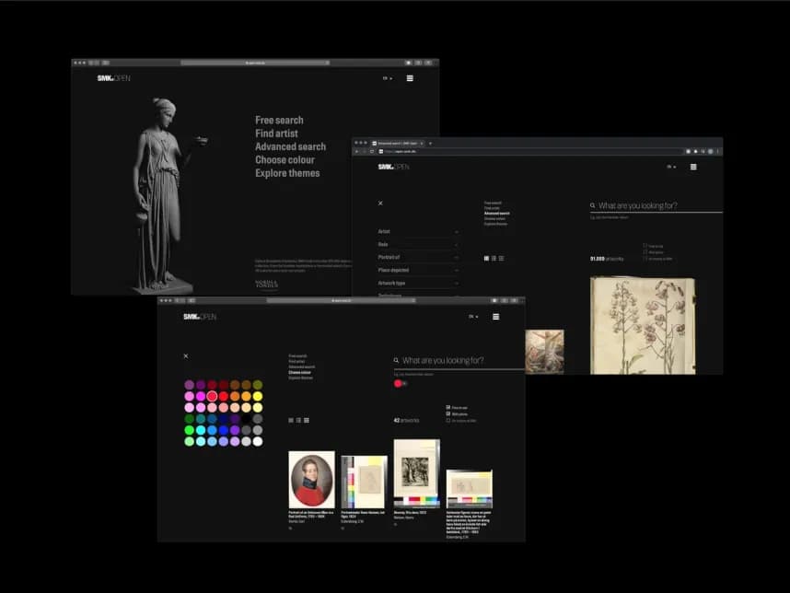Screen dimensions: 790x593
Task: Open the hamburger menu in the colour search window
Action: click(495, 317)
